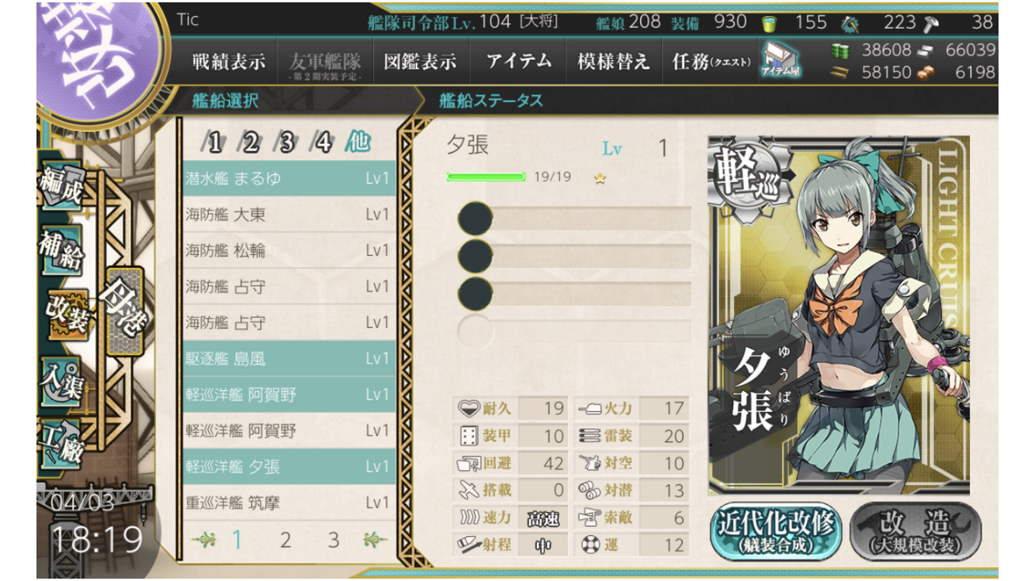
Task: Open 任務 quest menu
Action: click(711, 62)
